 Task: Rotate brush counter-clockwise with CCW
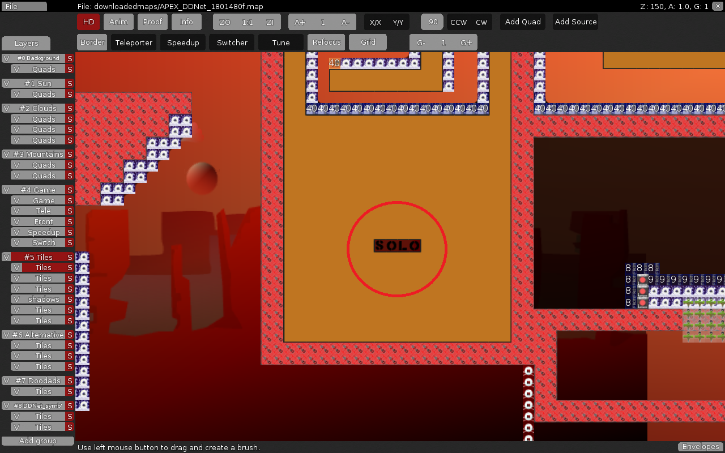(458, 22)
